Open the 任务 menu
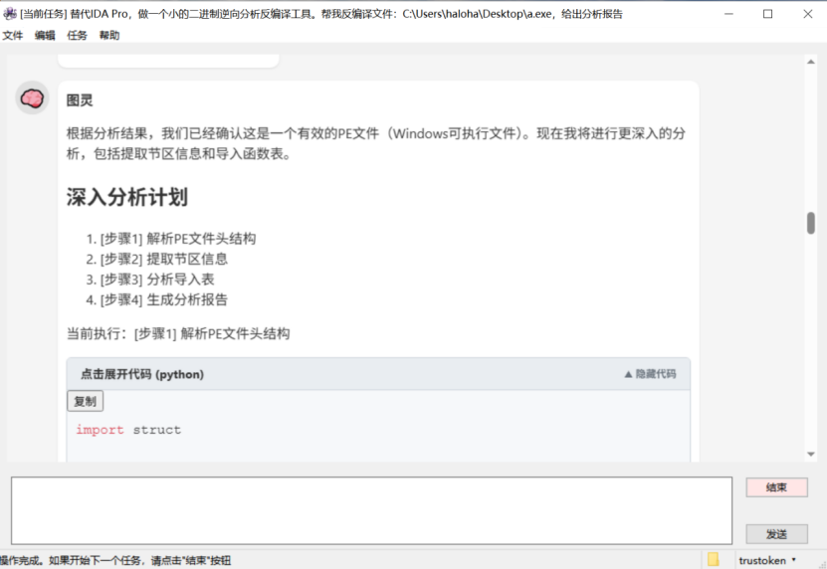This screenshot has width=827, height=569. tap(77, 36)
